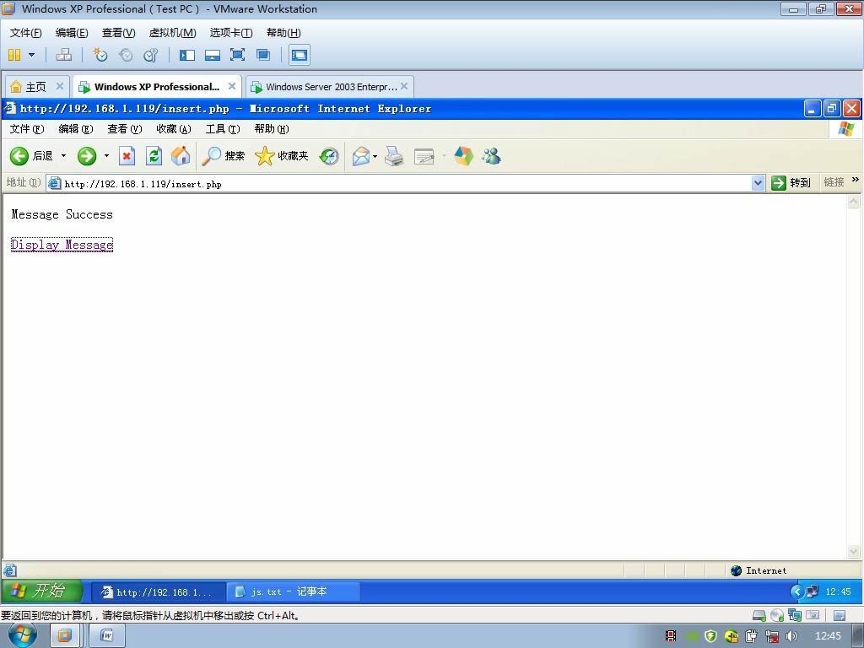Click the VMware status bar CD drive icon

(777, 615)
